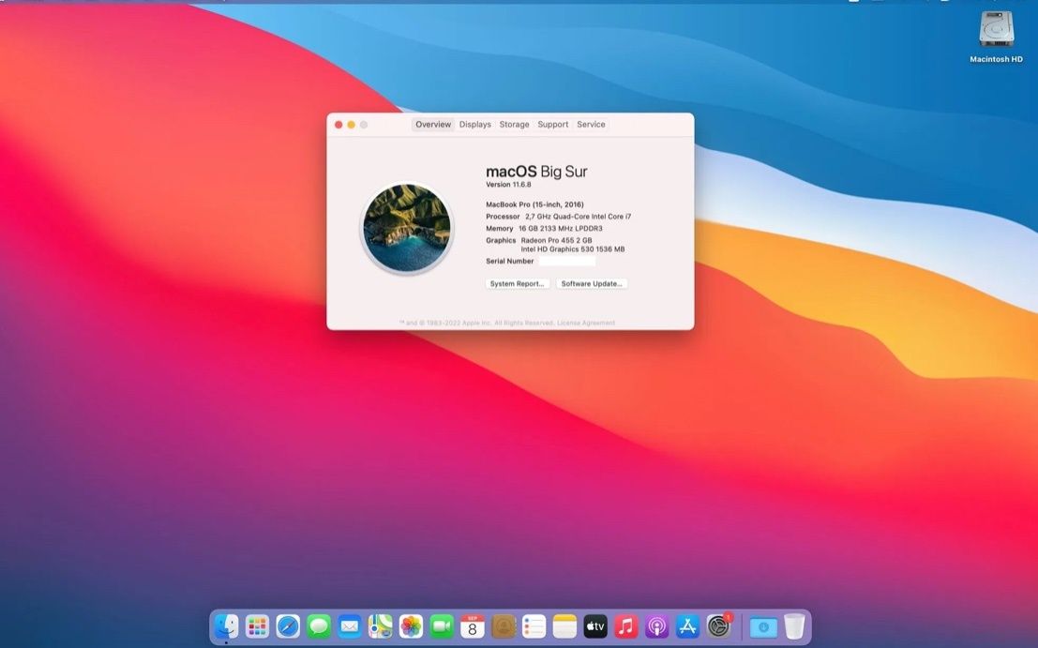Switch to the Storage tab

point(515,125)
